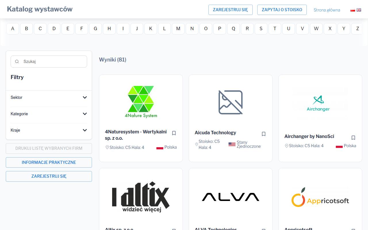Expand the Sektor filter

coord(49,97)
